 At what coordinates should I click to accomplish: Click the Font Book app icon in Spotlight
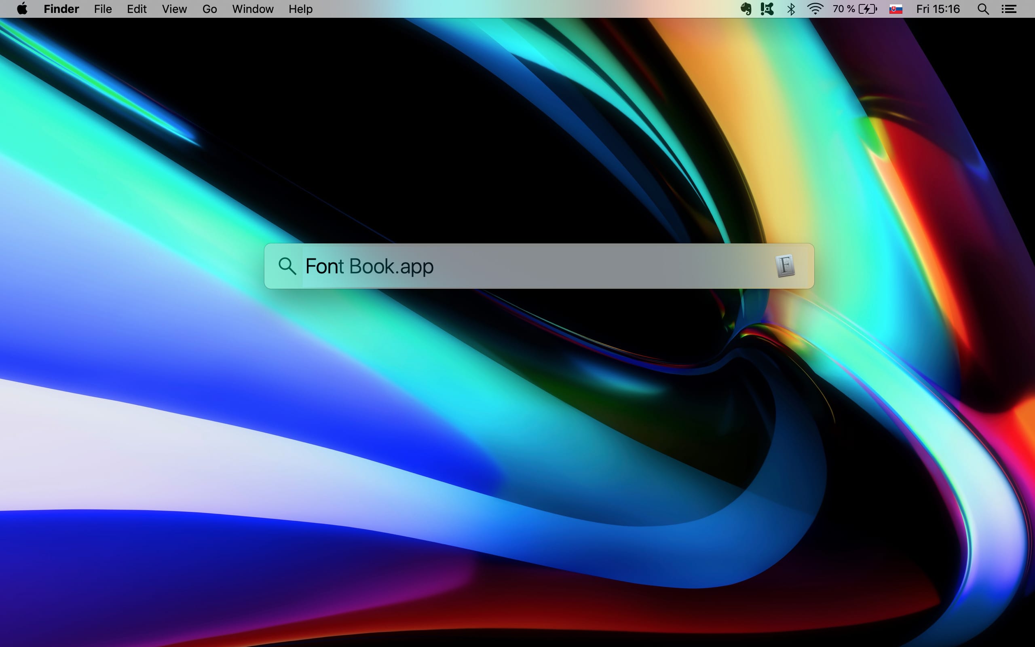pos(785,266)
